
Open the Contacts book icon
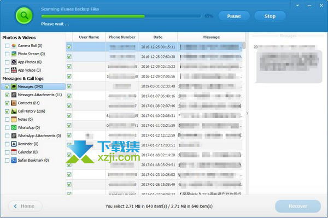[x=14, y=103]
